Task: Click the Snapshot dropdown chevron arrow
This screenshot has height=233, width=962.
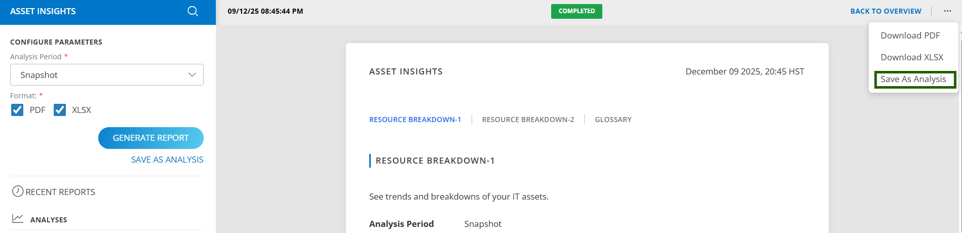Action: [192, 75]
